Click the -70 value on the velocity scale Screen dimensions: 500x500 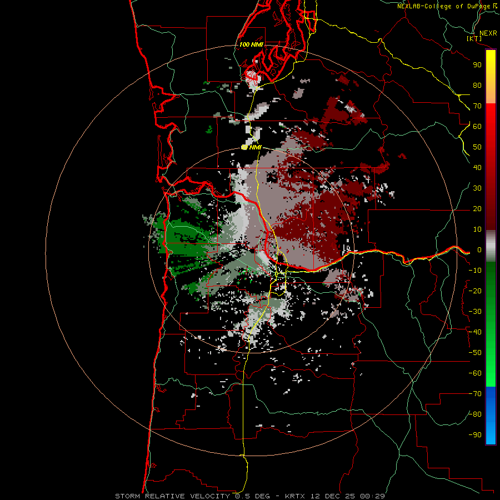point(475,394)
